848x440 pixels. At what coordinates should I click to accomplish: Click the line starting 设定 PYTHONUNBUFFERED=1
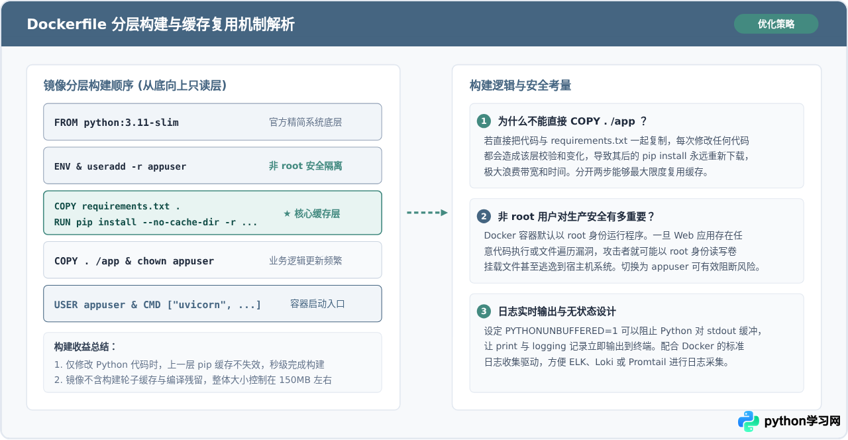tap(623, 331)
